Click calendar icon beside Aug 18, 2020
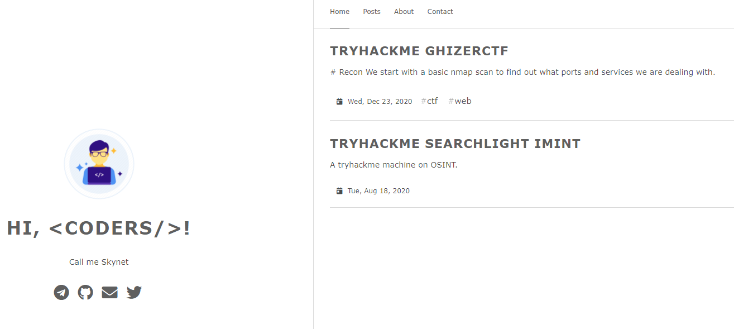This screenshot has width=734, height=329. tap(339, 191)
